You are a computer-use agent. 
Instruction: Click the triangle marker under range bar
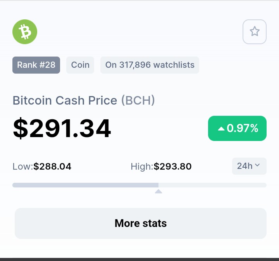click(x=158, y=191)
